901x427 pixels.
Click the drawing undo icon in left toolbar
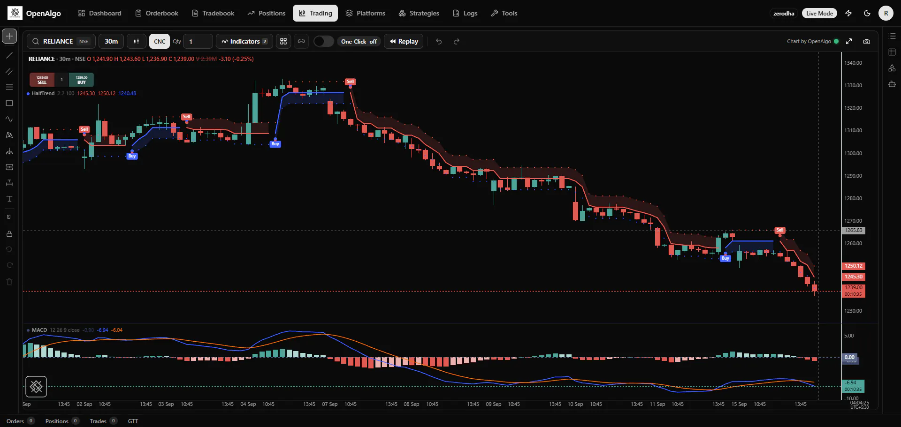coord(9,249)
